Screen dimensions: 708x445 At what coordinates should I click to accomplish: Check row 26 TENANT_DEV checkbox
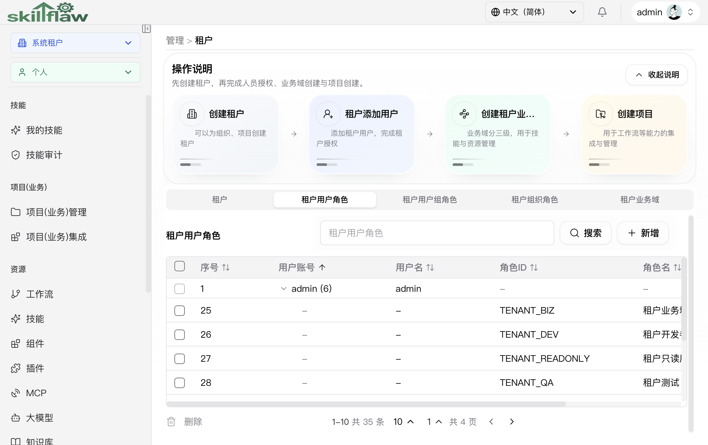pos(180,334)
